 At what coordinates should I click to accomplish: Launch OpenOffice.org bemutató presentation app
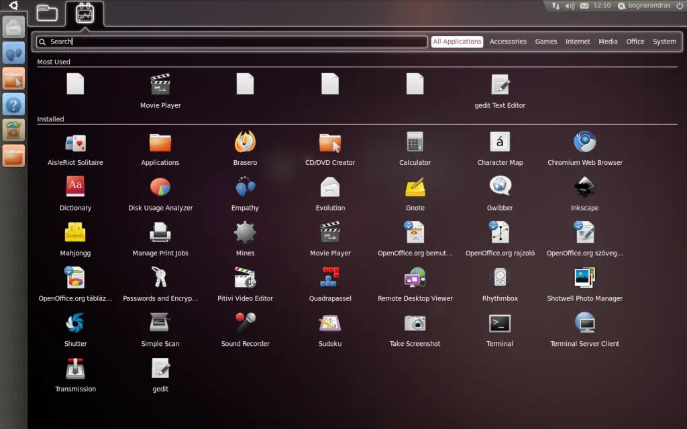coord(415,239)
